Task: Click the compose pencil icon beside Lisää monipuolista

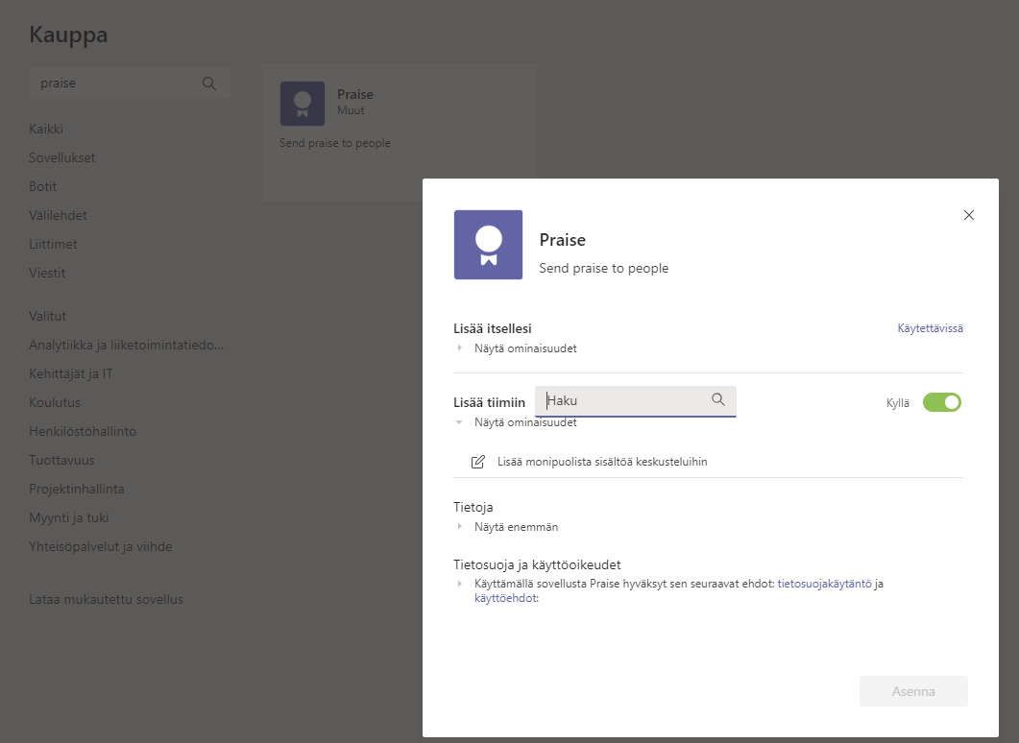Action: coord(478,462)
